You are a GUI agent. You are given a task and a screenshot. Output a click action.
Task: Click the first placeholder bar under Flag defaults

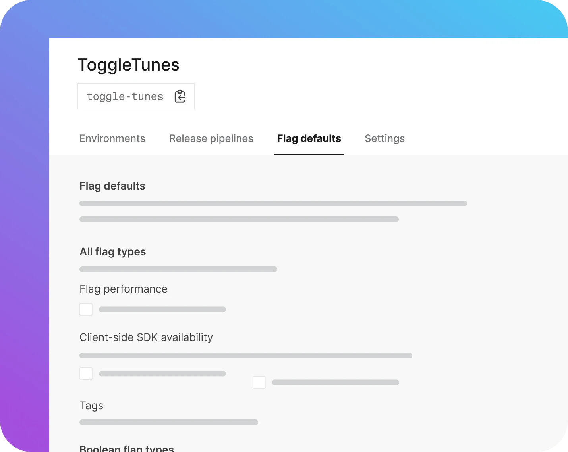click(273, 203)
